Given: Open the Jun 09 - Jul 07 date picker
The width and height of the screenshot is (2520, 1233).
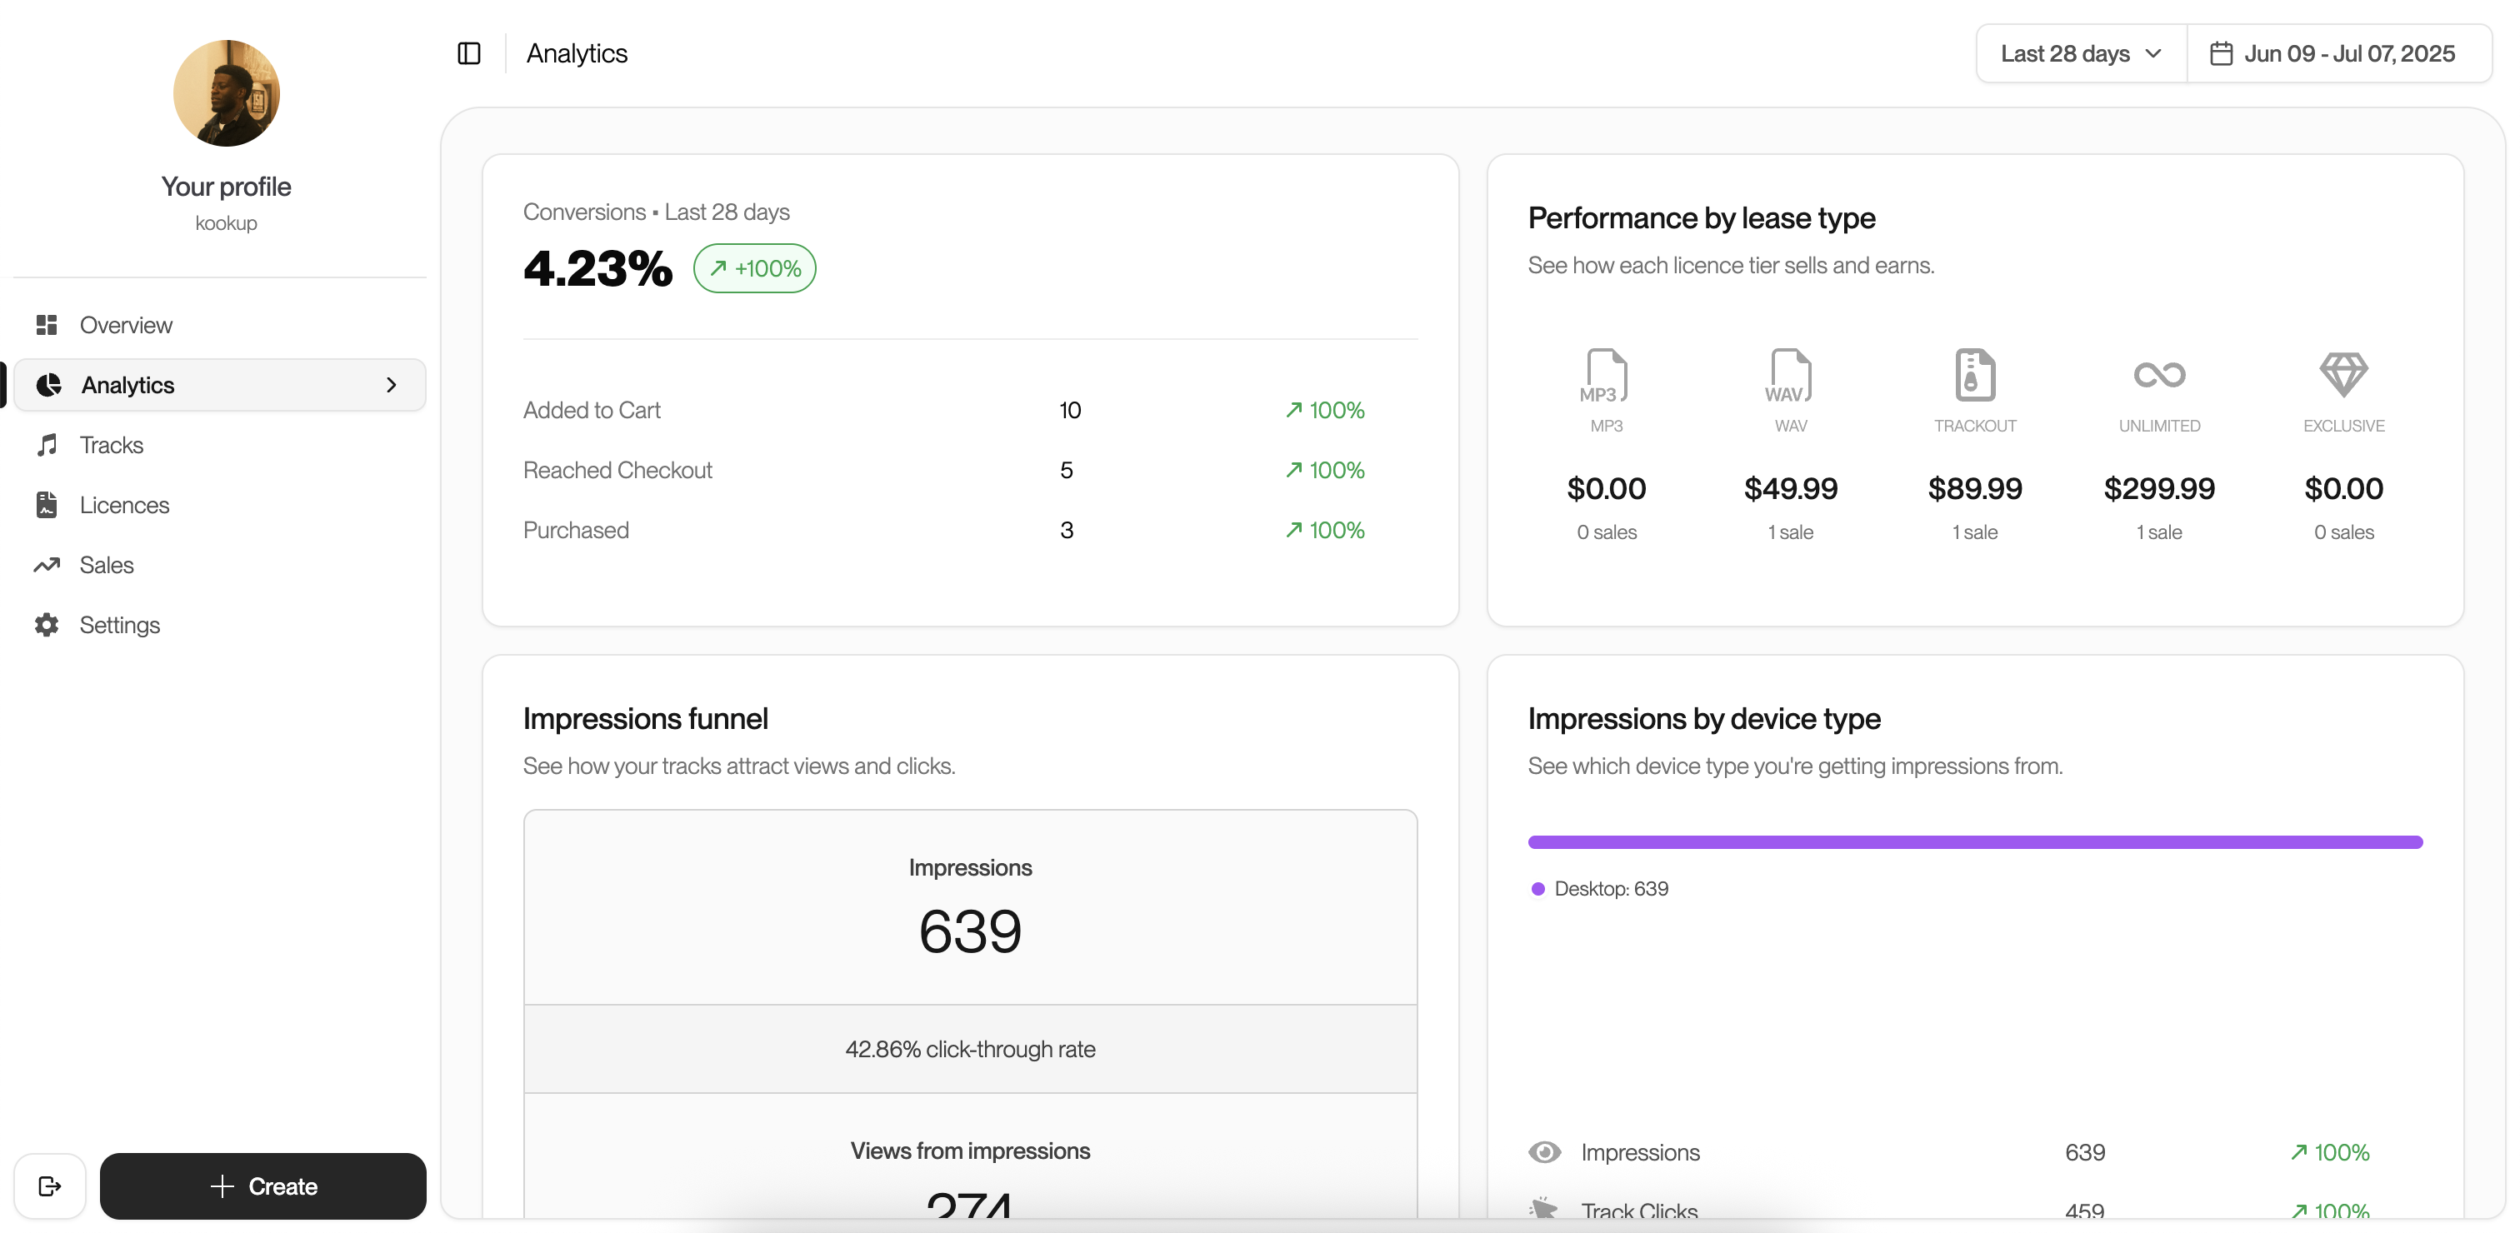Looking at the screenshot, I should [2339, 52].
